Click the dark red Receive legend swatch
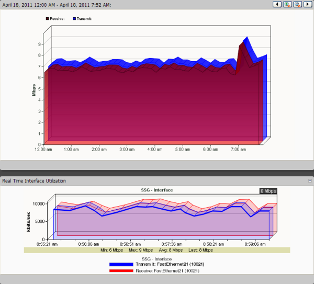314x284 pixels. point(47,18)
